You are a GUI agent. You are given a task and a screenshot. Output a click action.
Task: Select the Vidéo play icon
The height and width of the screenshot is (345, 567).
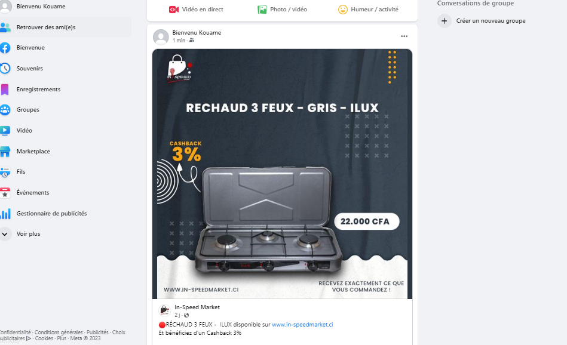coord(5,130)
